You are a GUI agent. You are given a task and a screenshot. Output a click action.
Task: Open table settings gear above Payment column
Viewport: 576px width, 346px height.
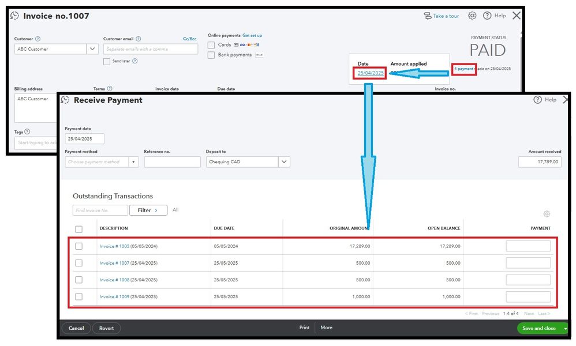pos(547,213)
